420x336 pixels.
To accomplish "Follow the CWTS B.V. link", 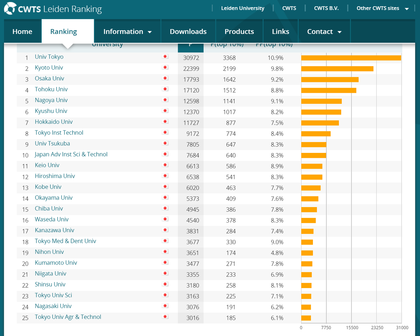I will tap(326, 8).
